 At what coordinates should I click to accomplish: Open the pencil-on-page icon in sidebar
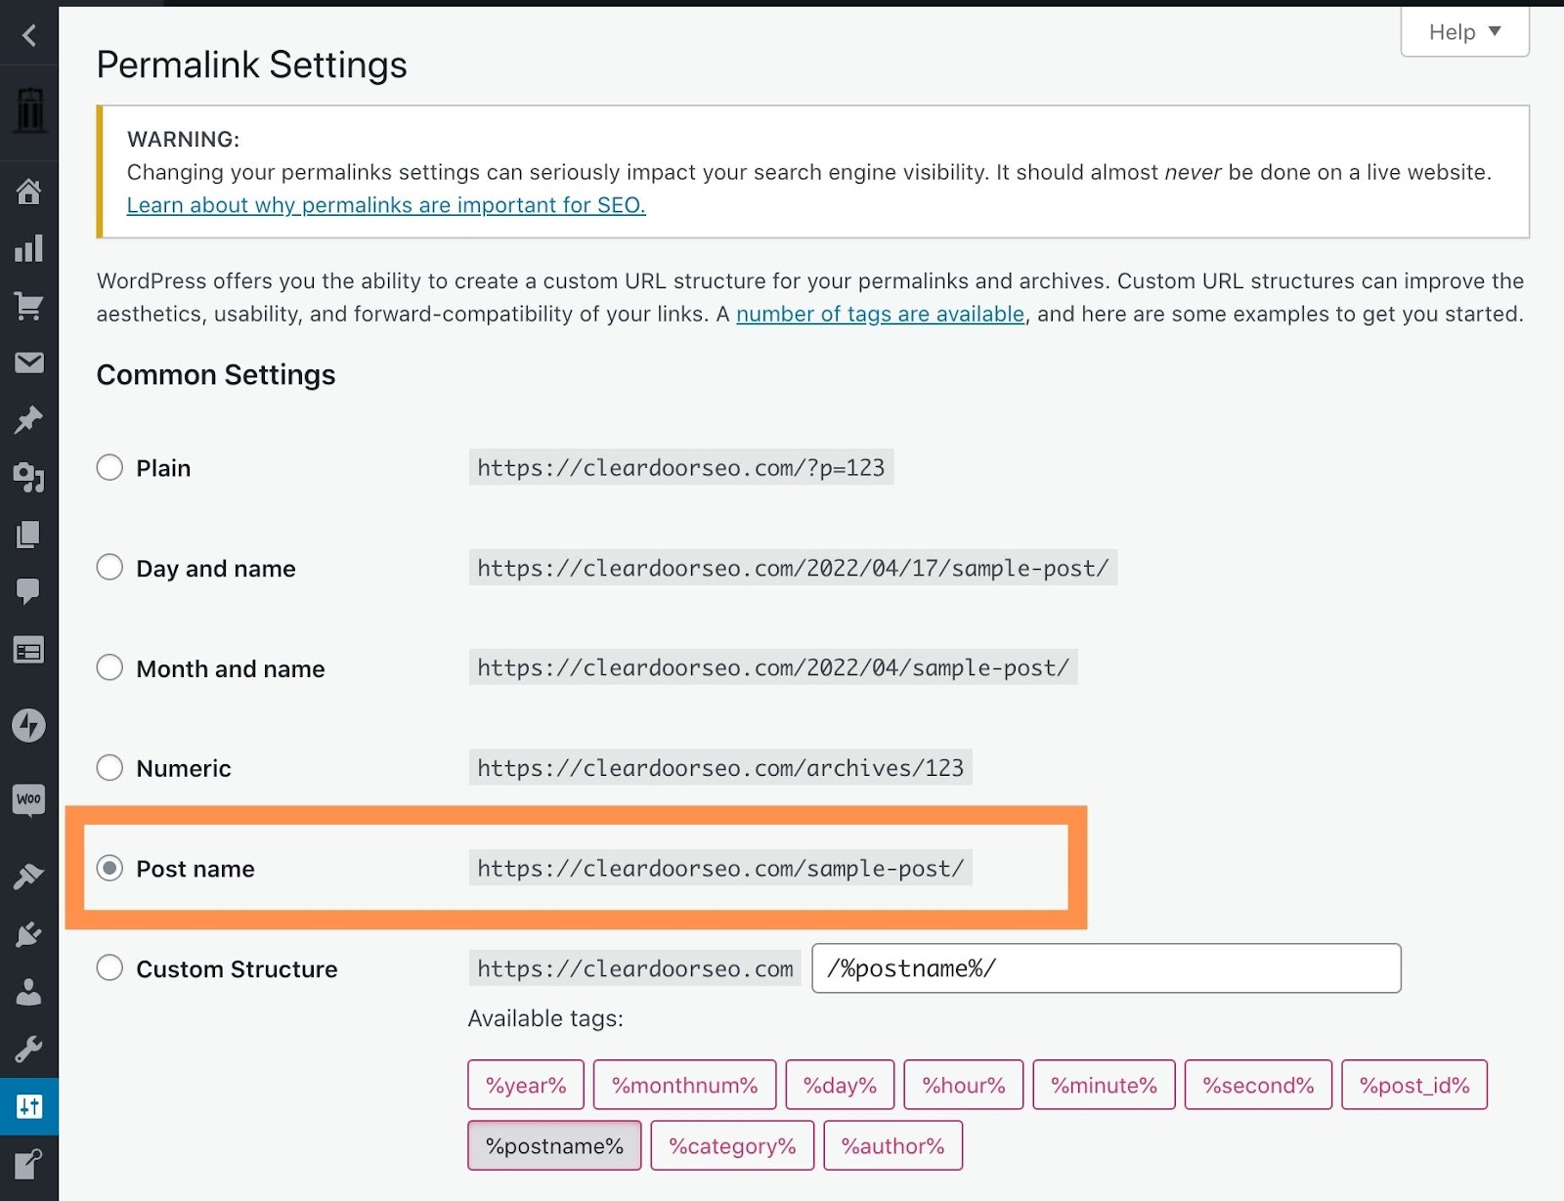(29, 1164)
